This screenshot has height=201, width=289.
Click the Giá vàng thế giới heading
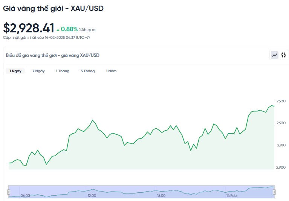[53, 8]
